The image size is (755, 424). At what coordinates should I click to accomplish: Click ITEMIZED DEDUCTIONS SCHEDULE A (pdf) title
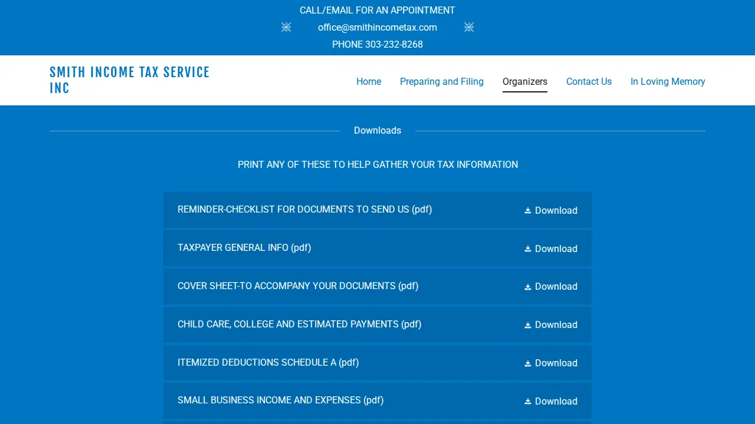268,363
